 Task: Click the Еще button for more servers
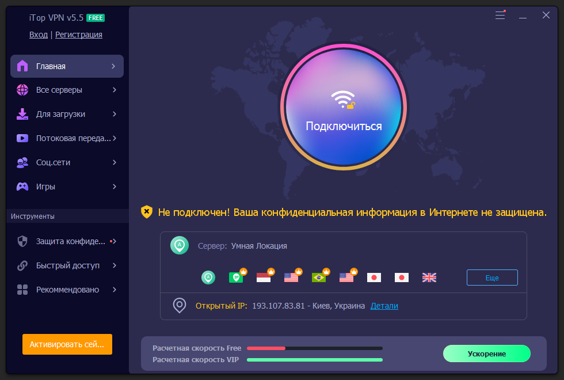click(492, 278)
